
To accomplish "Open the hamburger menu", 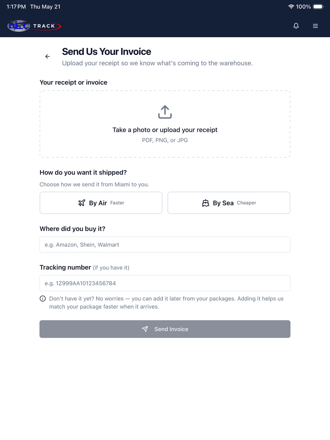I will [x=315, y=26].
